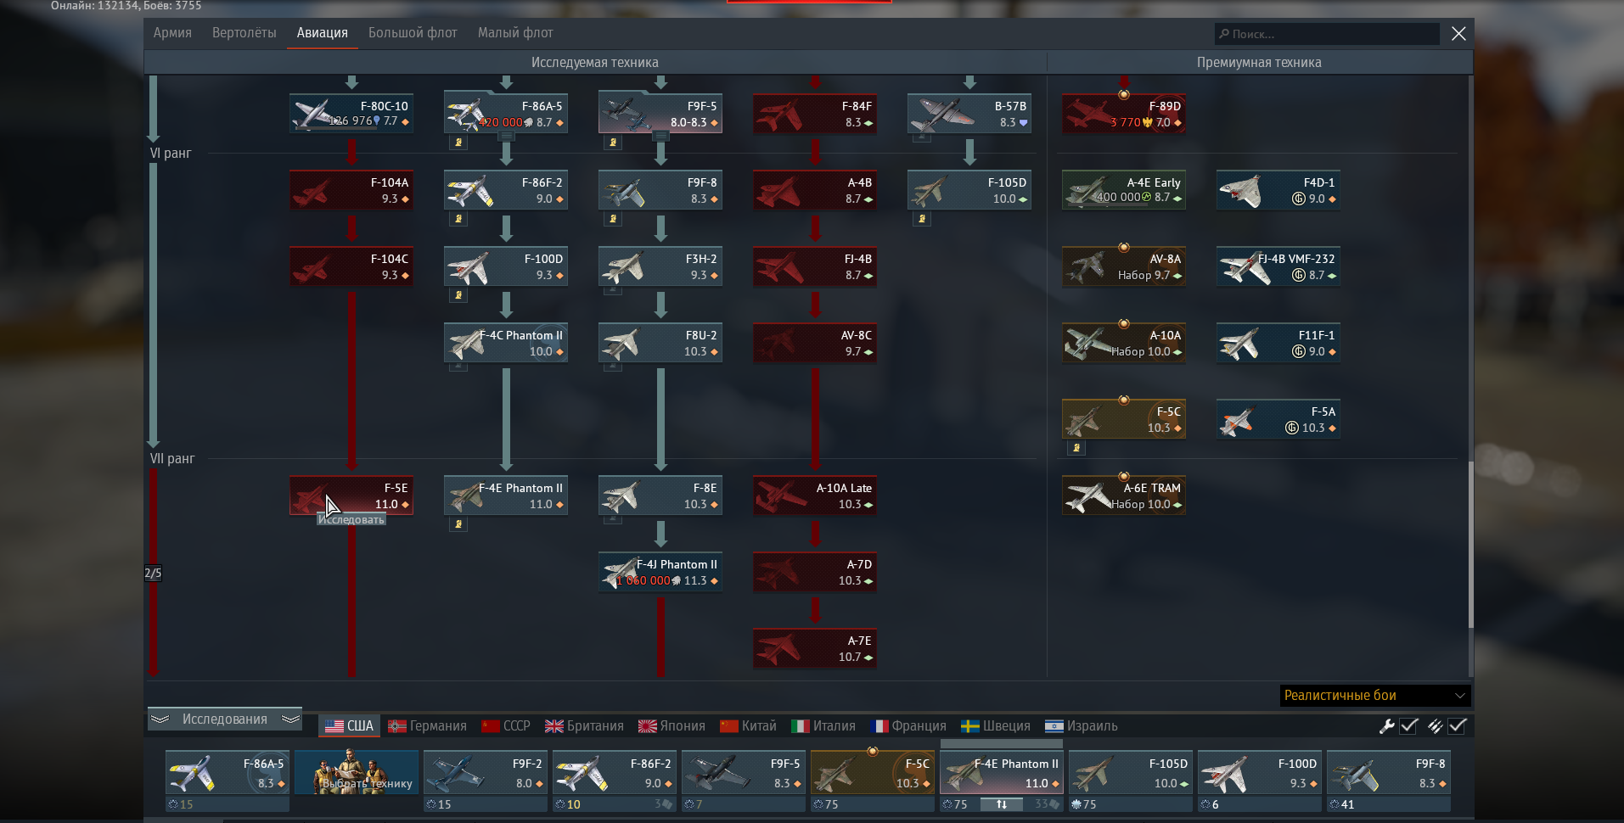Select the 'Германия' nation tab
Viewport: 1624px width, 823px height.
pyautogui.click(x=428, y=726)
